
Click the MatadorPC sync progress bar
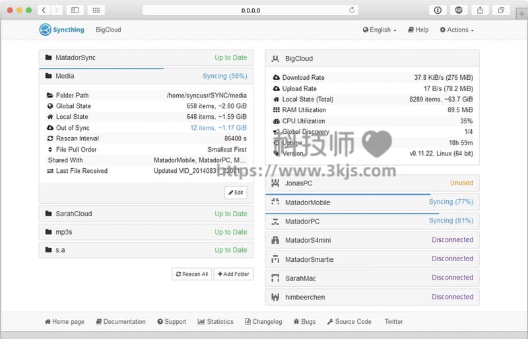coord(352,213)
